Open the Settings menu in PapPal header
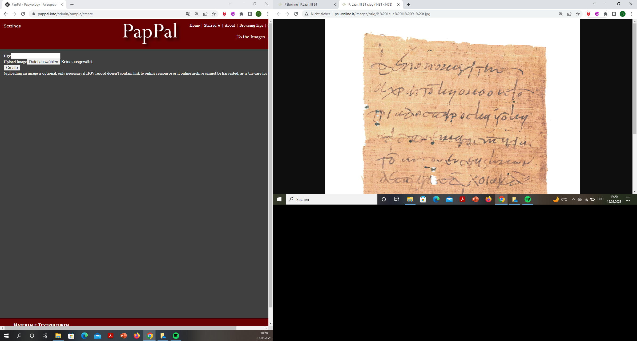The width and height of the screenshot is (637, 341). point(12,26)
